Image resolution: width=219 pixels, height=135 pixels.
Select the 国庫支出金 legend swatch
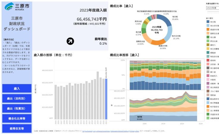[208, 33]
